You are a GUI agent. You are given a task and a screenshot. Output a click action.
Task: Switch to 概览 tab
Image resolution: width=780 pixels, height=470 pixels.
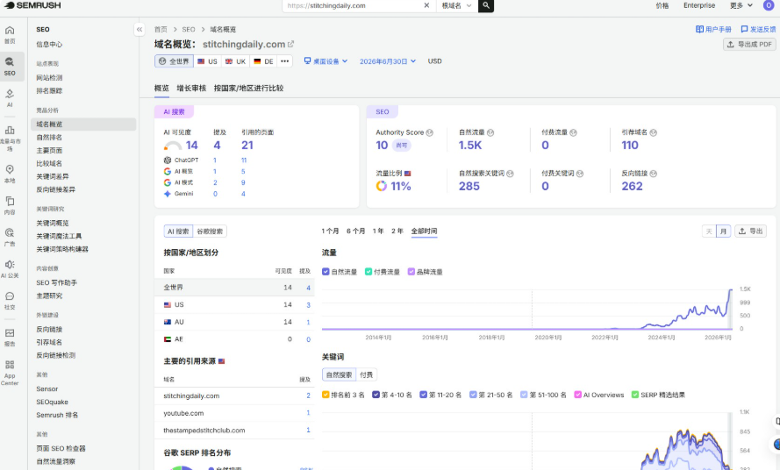[x=161, y=88]
